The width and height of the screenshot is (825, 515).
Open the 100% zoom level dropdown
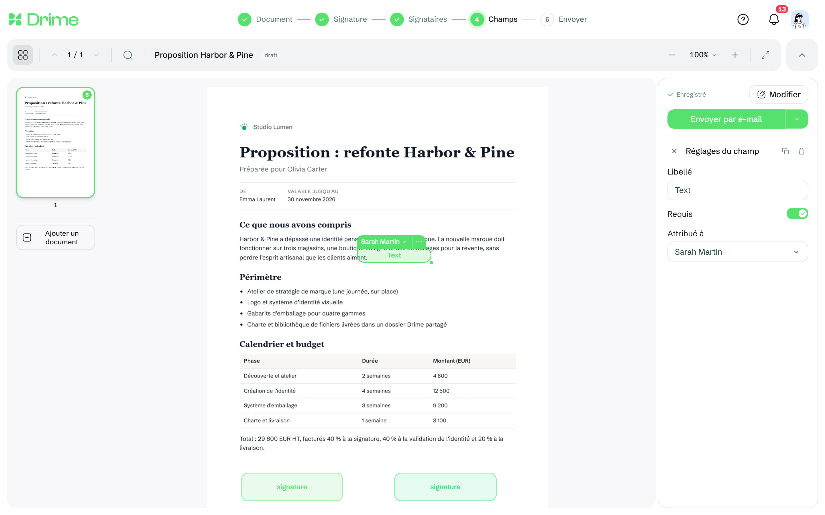(703, 55)
